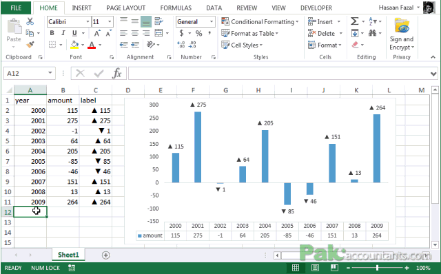Apply the Accounting dollar format
The image size is (441, 274).
pos(181,33)
